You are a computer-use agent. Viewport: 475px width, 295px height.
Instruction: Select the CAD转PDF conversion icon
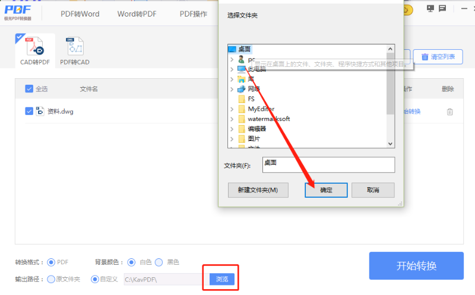coord(35,47)
